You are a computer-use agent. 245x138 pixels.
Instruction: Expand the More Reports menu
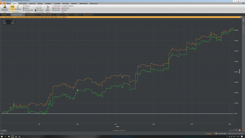pos(48,8)
